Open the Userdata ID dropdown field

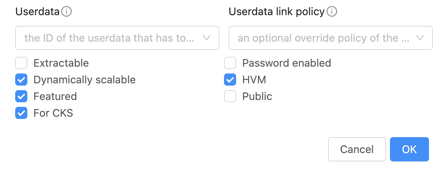pos(110,38)
